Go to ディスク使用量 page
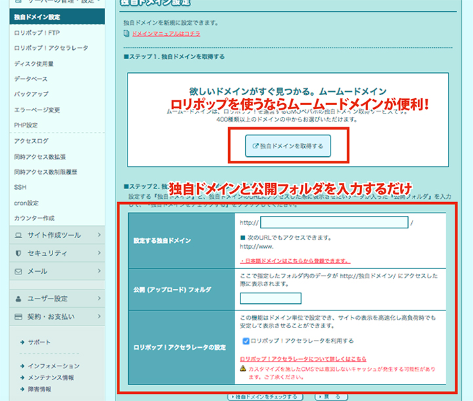 pos(34,64)
